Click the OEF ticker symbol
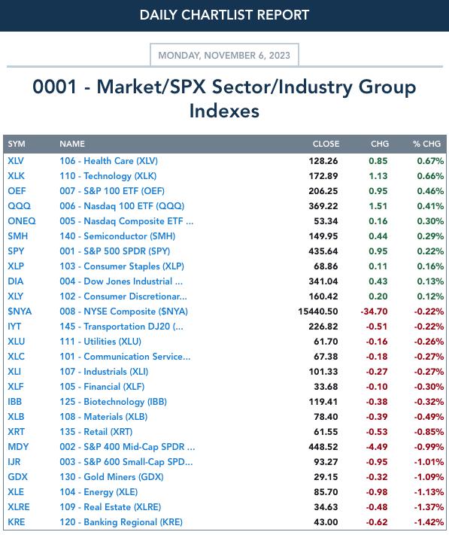 (x=17, y=190)
